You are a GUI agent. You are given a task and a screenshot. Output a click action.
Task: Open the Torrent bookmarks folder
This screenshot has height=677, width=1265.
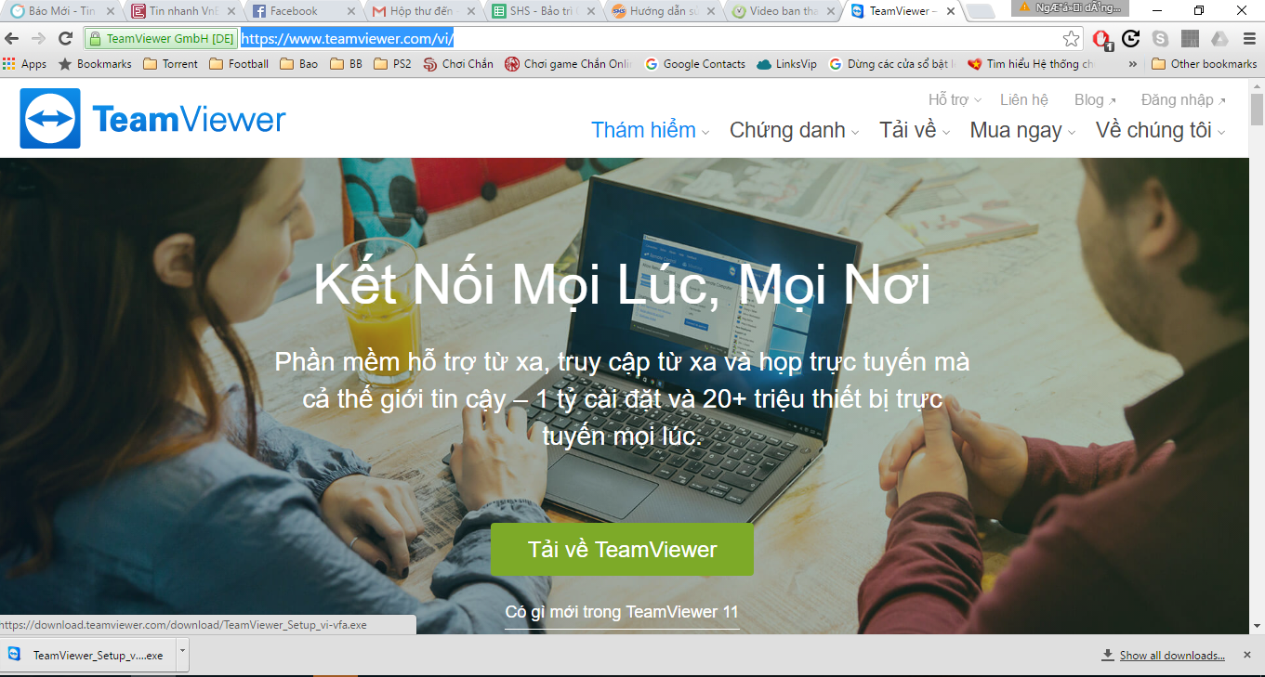coord(170,64)
